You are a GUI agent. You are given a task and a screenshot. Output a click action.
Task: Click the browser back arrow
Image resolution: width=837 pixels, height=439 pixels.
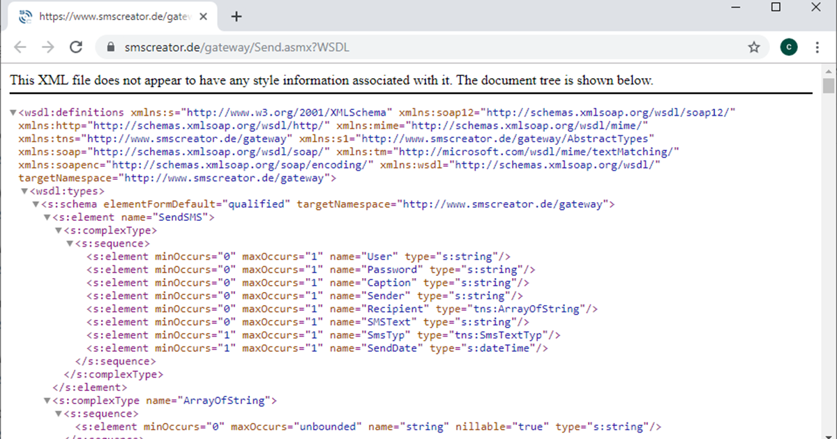20,47
